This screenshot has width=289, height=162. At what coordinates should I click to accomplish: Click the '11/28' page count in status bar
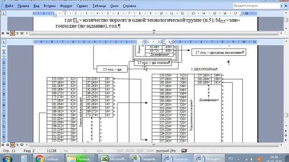[51, 151]
